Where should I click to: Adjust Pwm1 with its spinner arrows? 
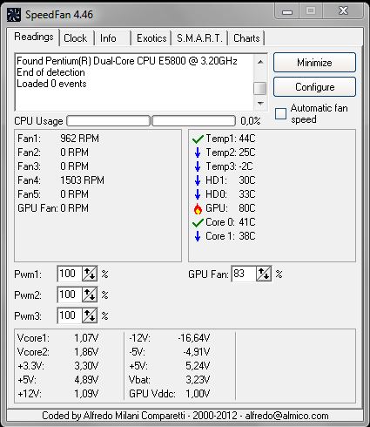pos(90,274)
